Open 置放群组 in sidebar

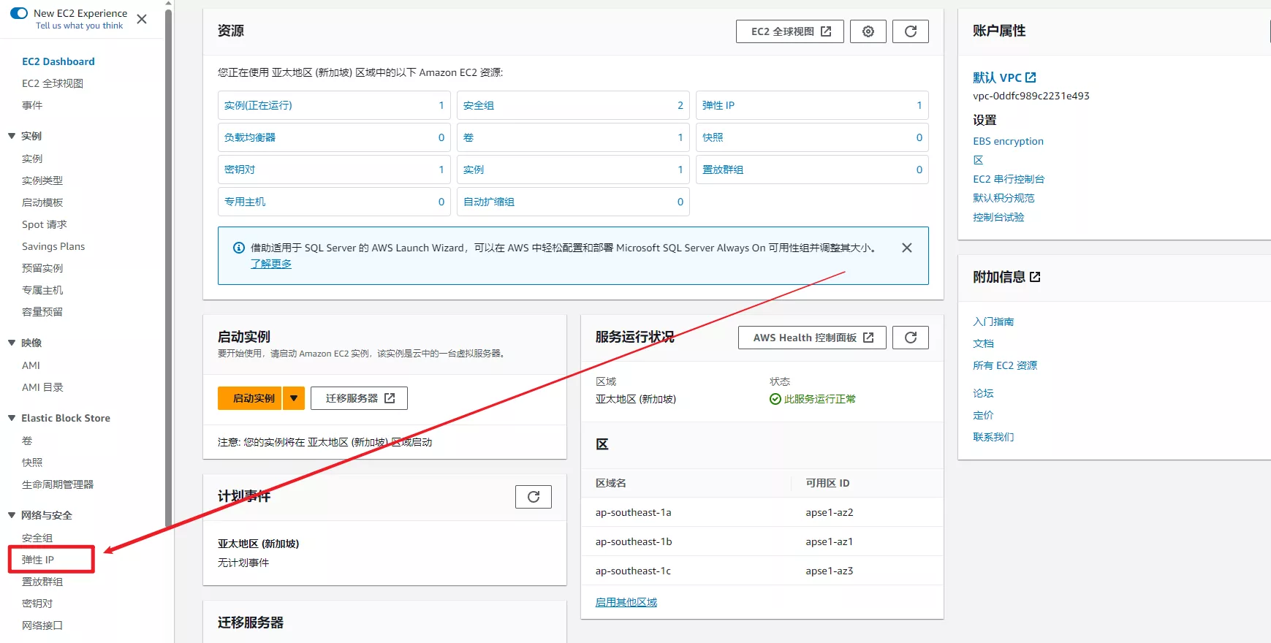tap(42, 582)
